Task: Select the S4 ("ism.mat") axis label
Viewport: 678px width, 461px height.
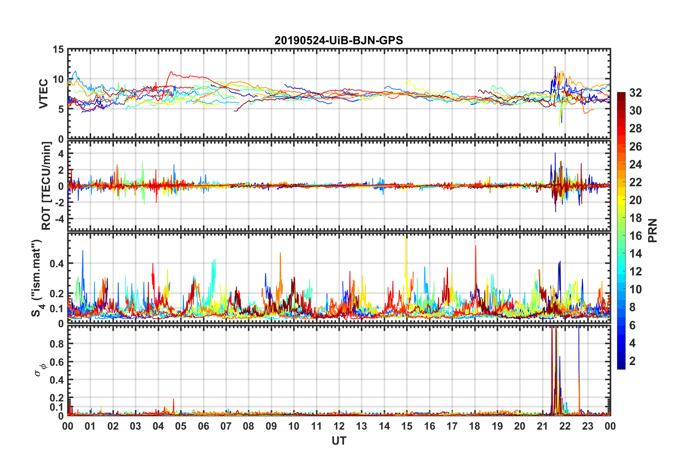Action: [x=37, y=278]
